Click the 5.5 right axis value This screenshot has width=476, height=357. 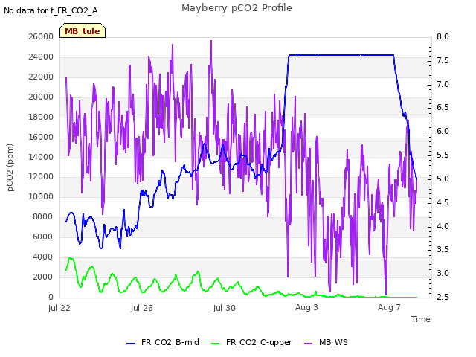[443, 155]
